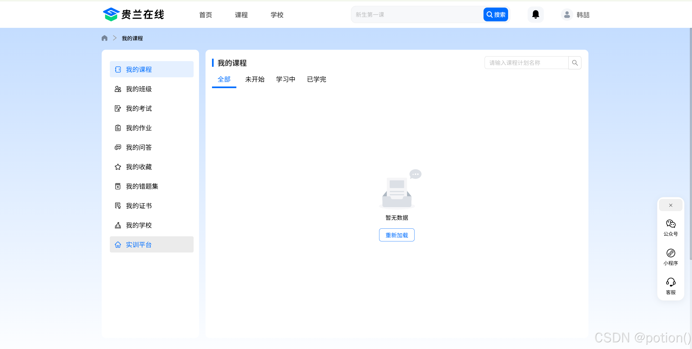Click the course plan name search field

tap(526, 62)
